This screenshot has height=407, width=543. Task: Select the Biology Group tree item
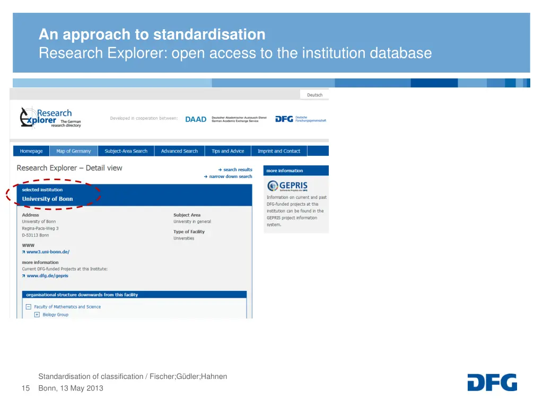[x=55, y=315]
